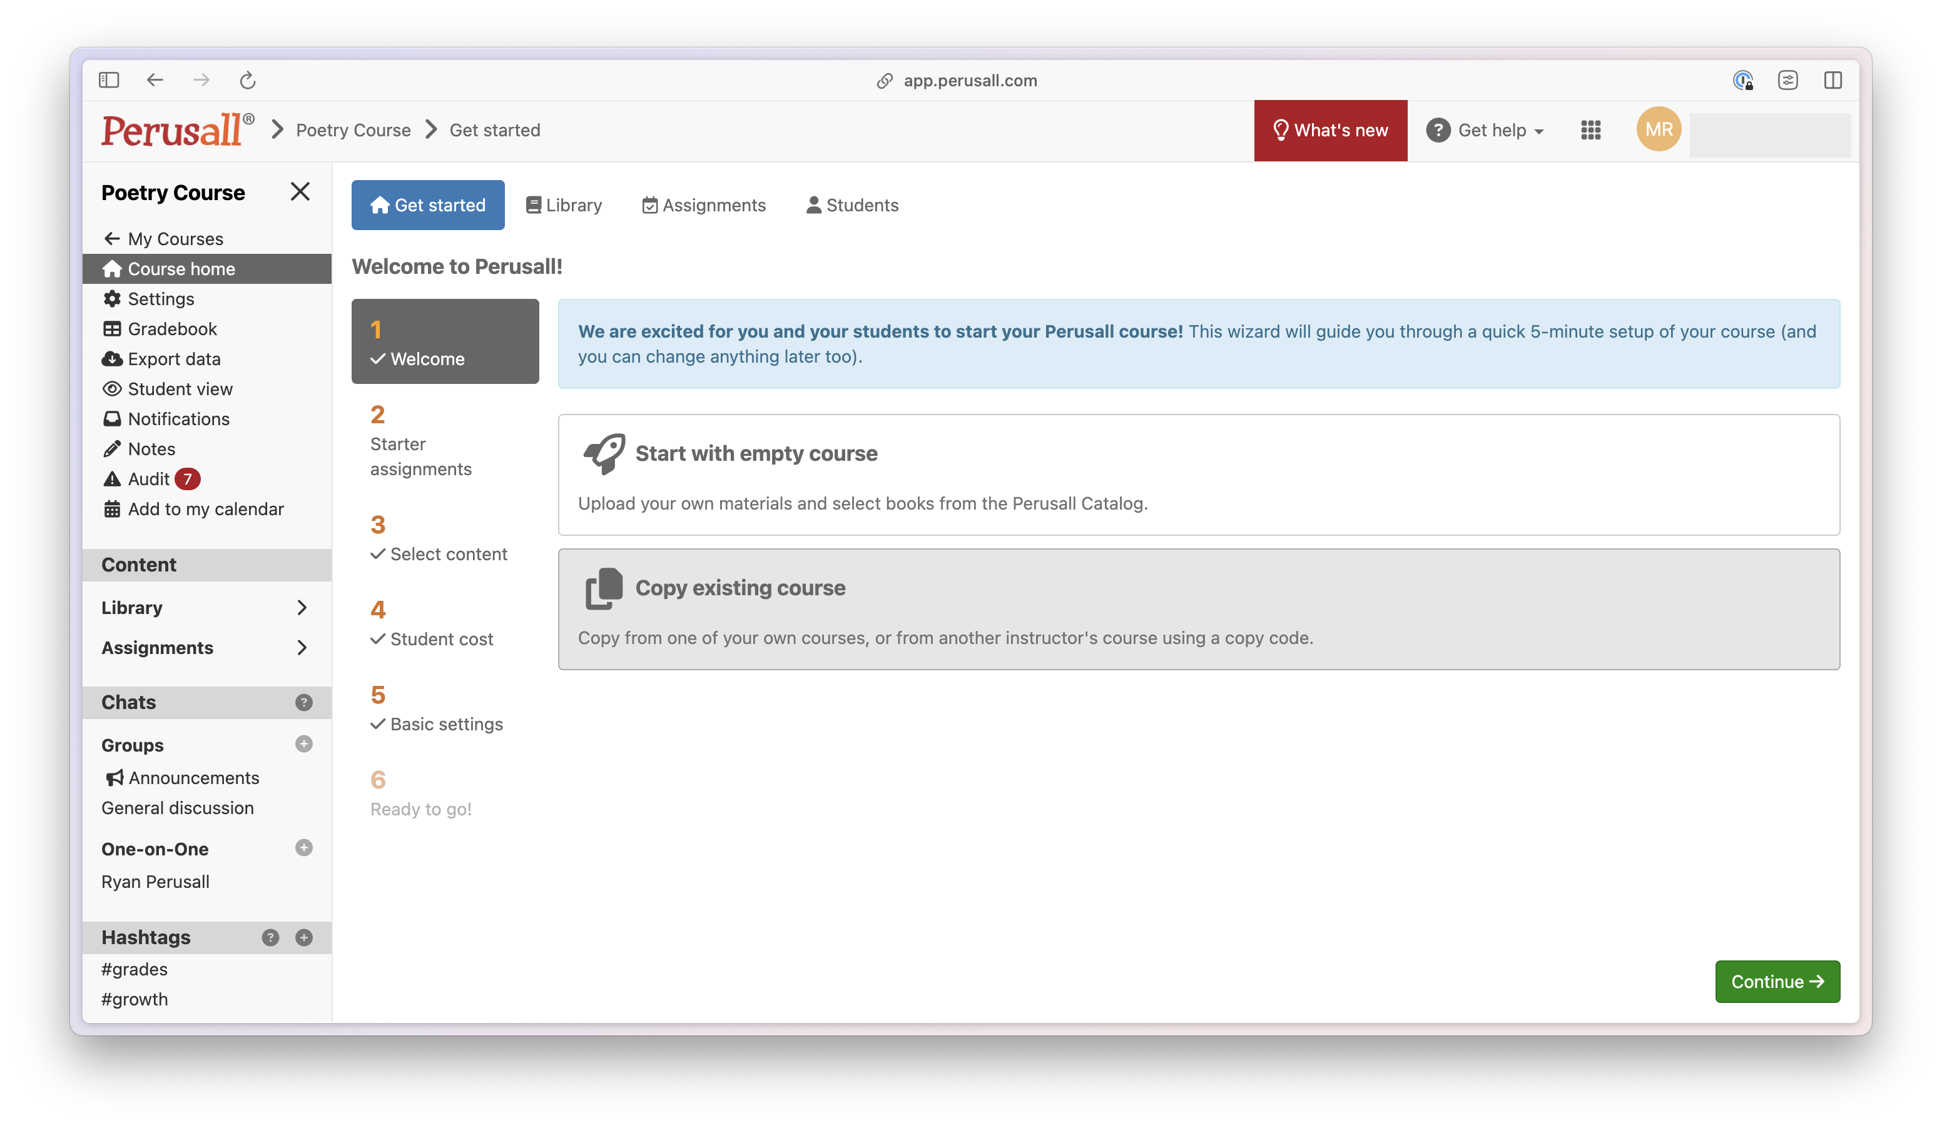Select wizard step 1 Welcome
Viewport: 1942px width, 1128px height.
click(445, 341)
